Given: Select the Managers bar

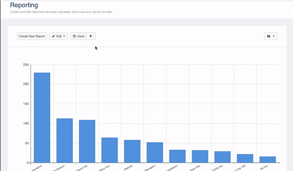Looking at the screenshot, I should pos(155,153).
